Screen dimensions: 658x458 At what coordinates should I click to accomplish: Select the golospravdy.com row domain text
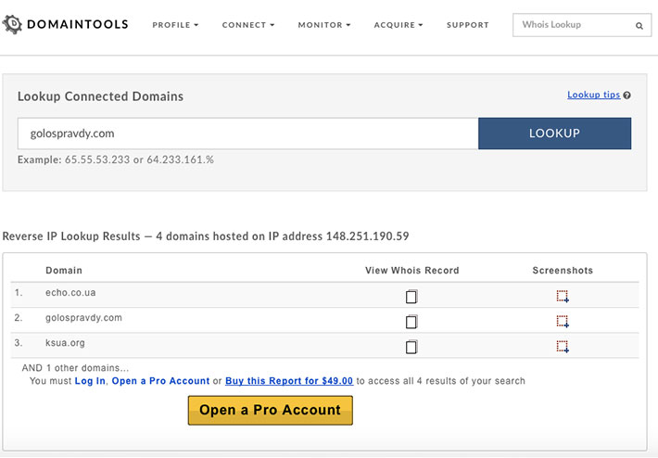(x=83, y=318)
